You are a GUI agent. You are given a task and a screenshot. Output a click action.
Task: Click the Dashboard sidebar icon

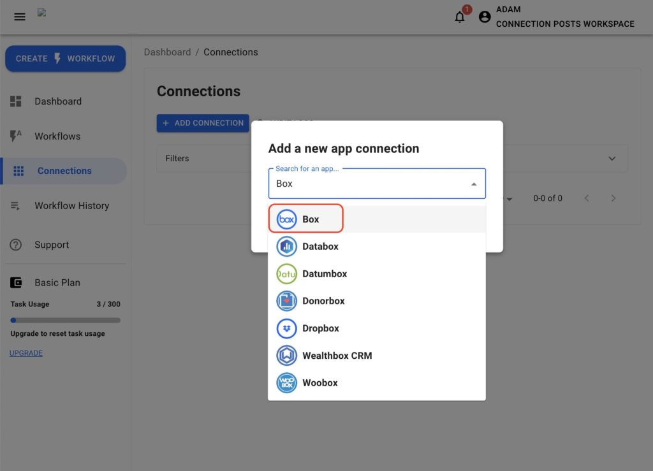click(x=16, y=101)
